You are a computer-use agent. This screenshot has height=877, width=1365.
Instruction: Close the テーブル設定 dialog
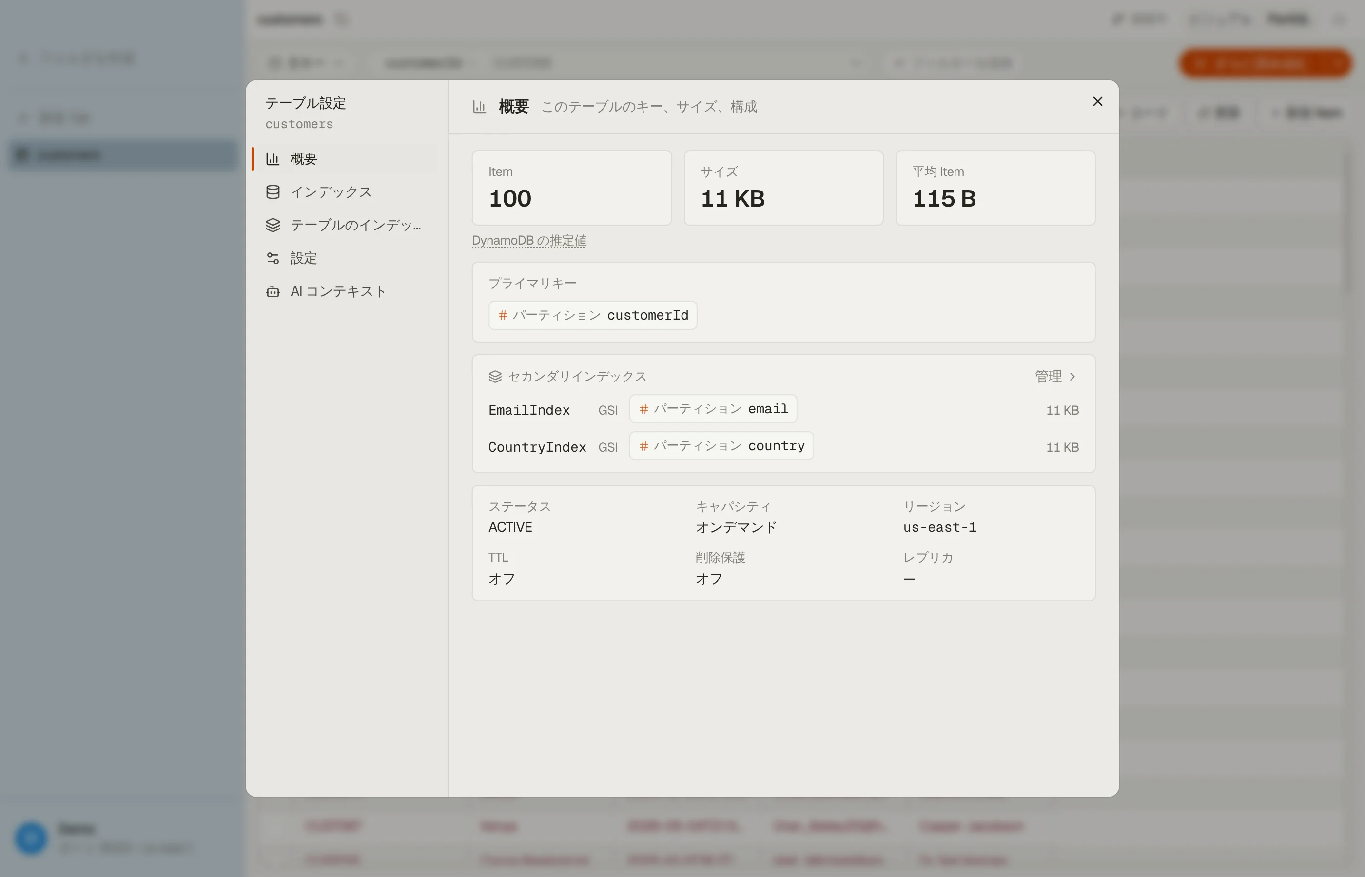tap(1097, 101)
